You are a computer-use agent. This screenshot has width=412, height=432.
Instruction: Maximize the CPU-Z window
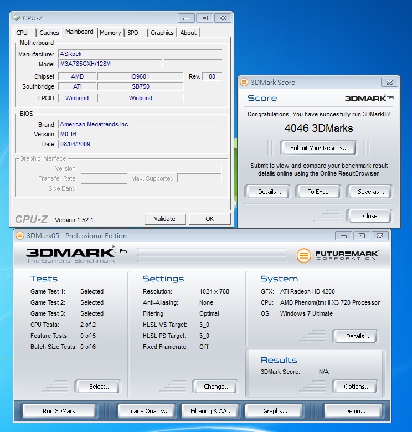point(204,18)
